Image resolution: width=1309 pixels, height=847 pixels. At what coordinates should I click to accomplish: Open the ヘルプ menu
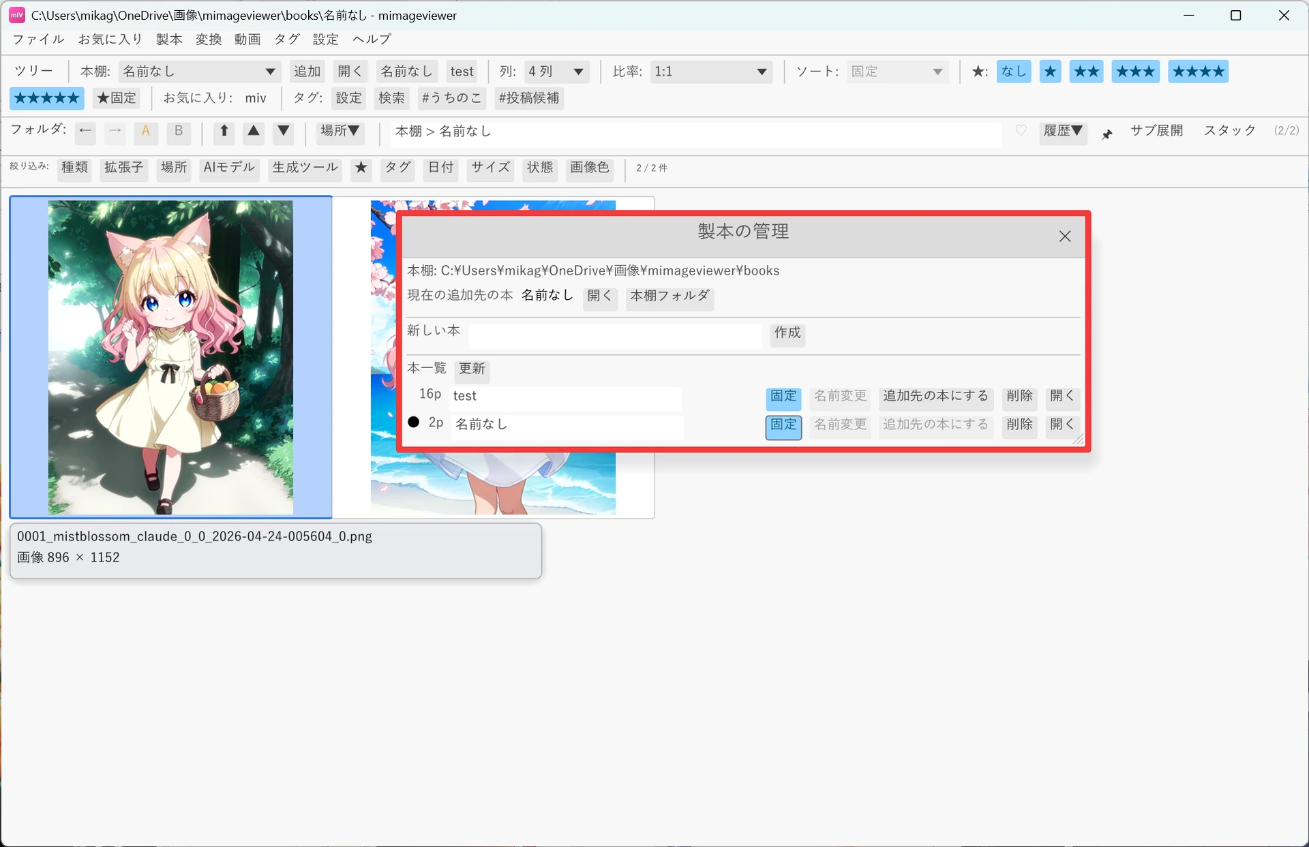click(x=372, y=40)
